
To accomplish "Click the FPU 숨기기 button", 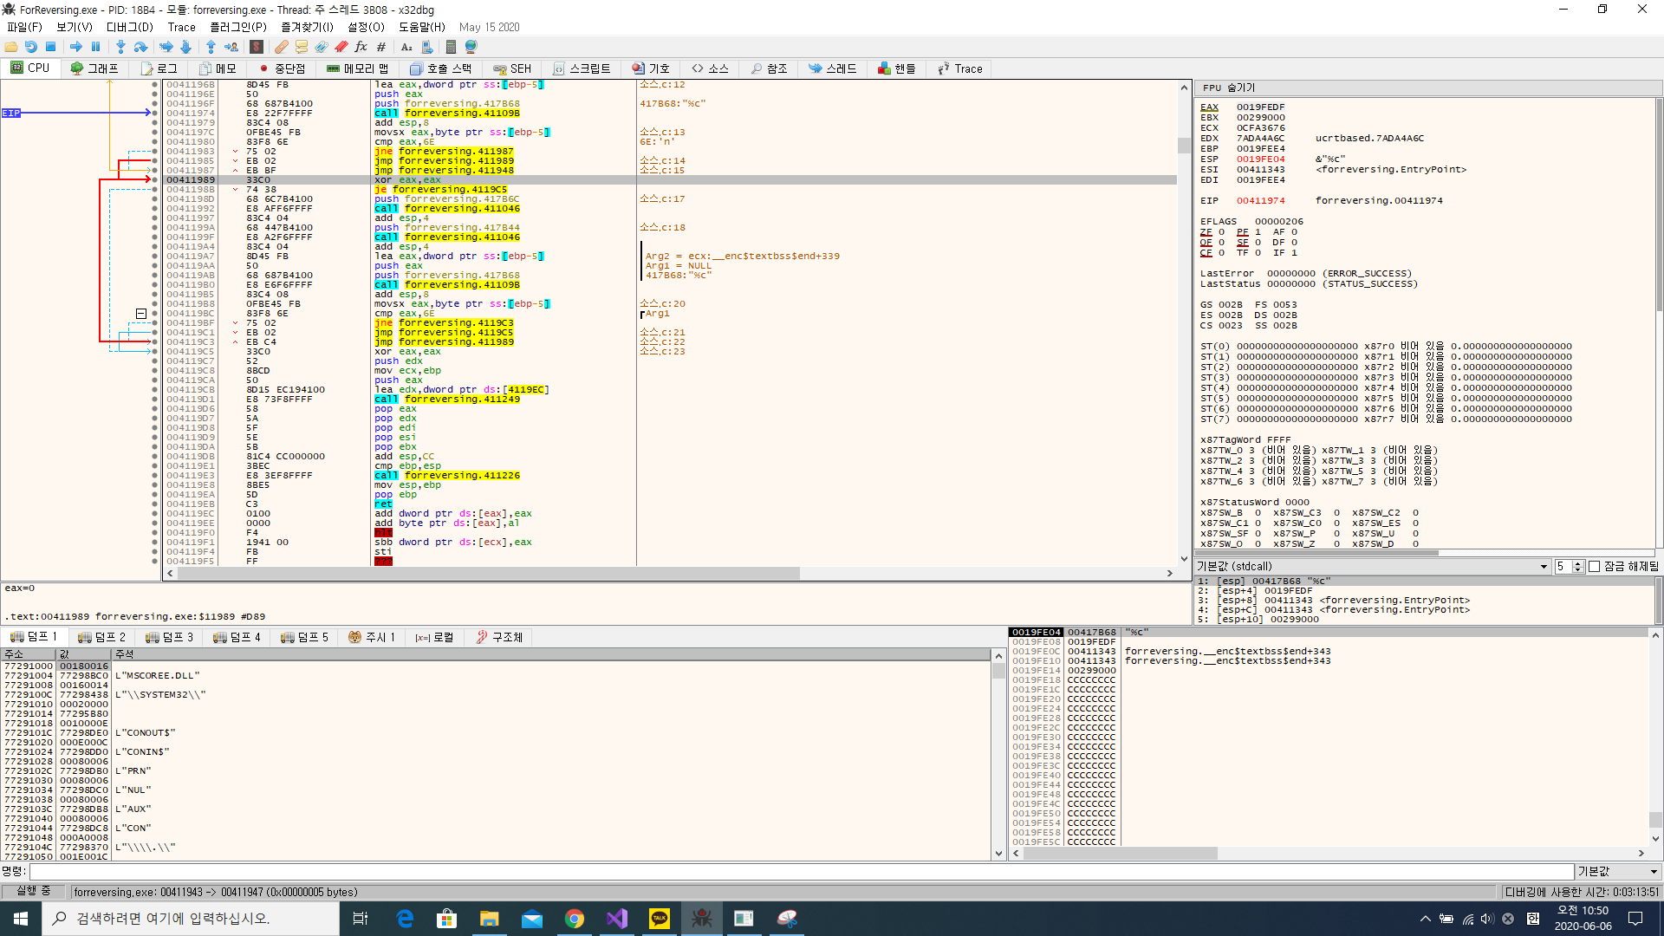I will (1229, 88).
